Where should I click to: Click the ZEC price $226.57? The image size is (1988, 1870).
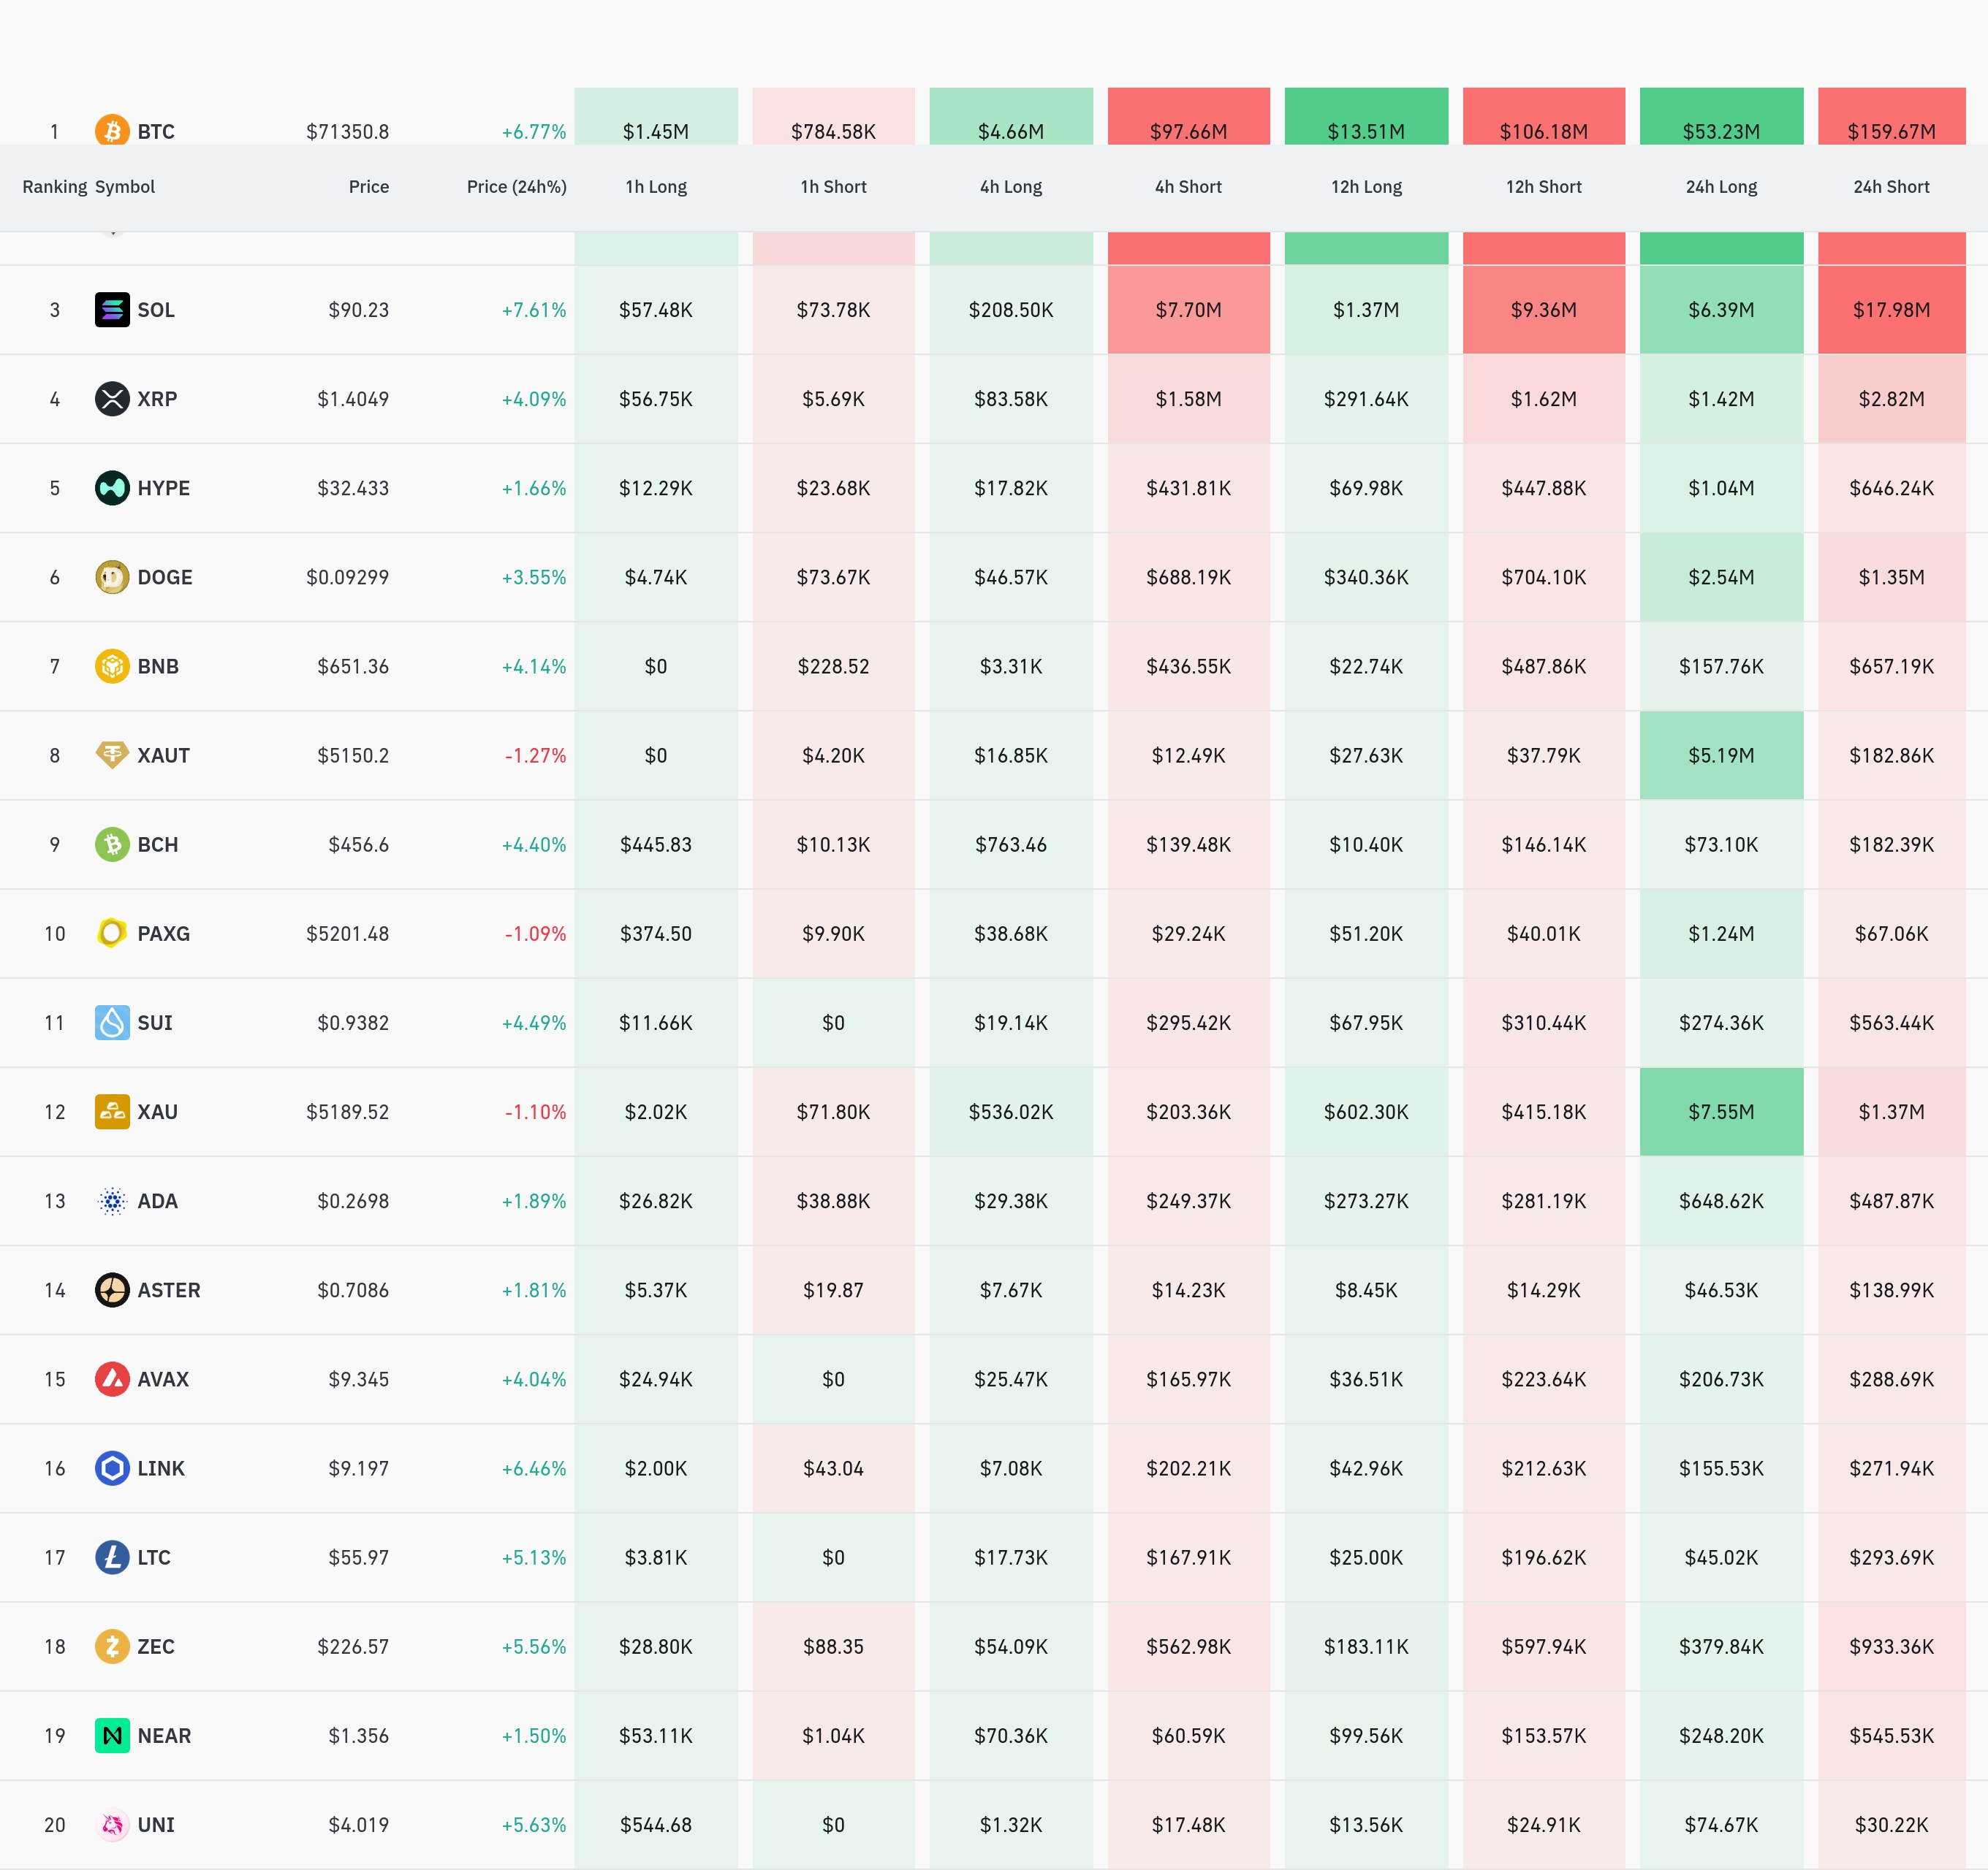(352, 1646)
